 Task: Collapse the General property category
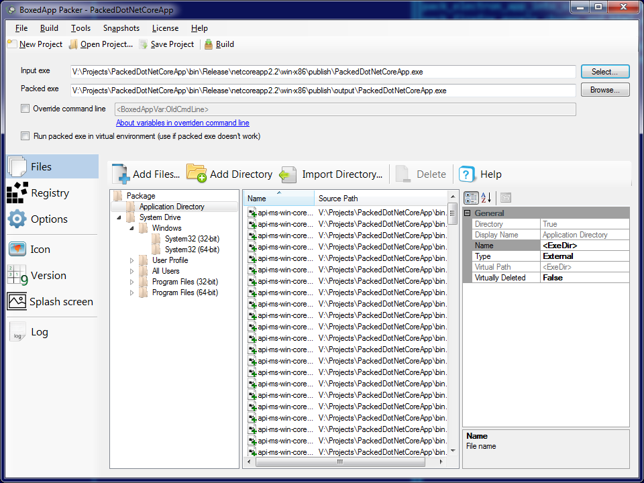click(x=467, y=213)
